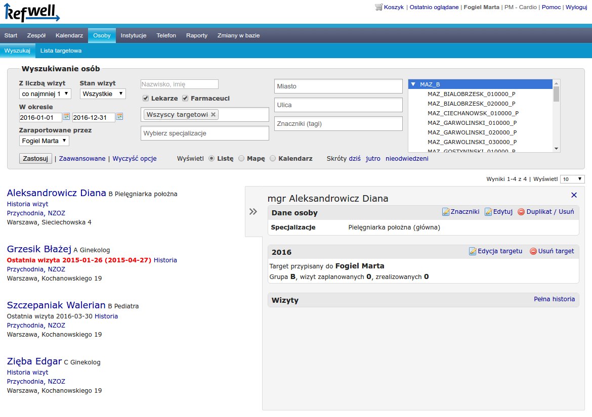Open Pełna historia of visits
592x417 pixels.
(x=554, y=299)
